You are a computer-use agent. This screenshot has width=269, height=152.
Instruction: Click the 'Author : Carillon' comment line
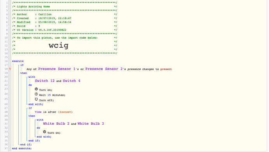(x=65, y=14)
